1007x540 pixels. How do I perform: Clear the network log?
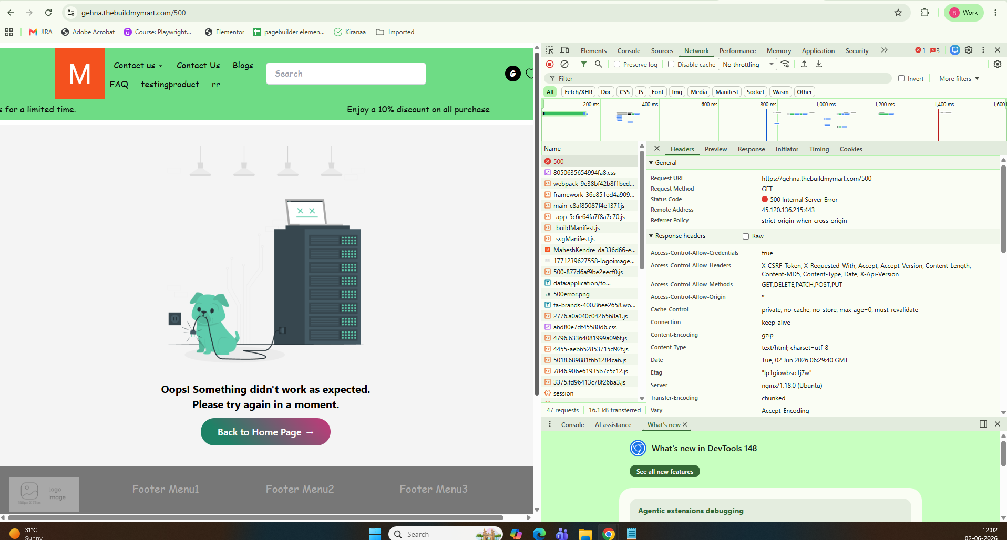pos(564,64)
